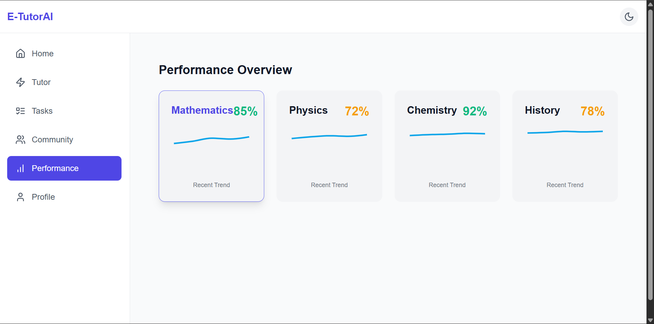Navigate to Community
Screen dimensions: 654x324
tap(52, 140)
